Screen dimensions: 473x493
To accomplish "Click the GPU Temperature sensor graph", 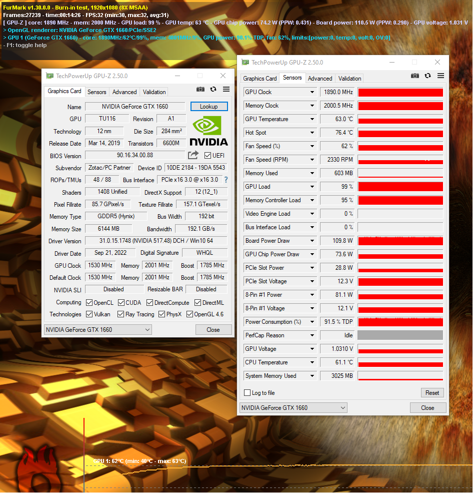I will coord(400,119).
